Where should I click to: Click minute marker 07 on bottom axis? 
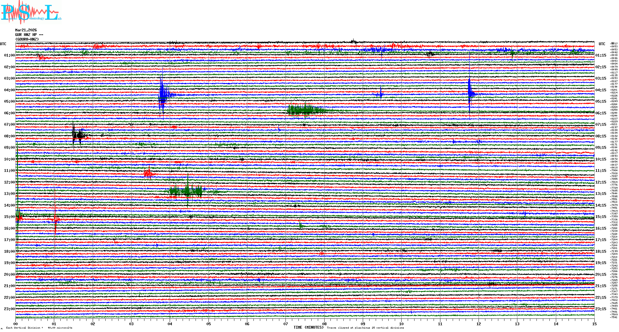(286, 324)
